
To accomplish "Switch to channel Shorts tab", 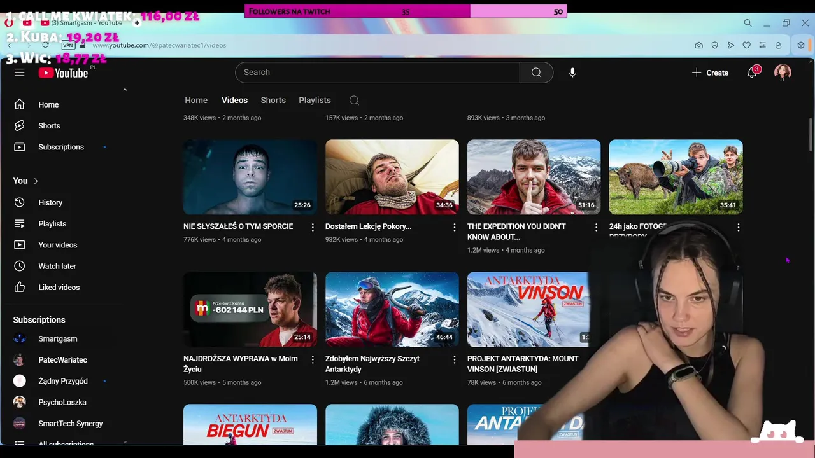I will [273, 101].
